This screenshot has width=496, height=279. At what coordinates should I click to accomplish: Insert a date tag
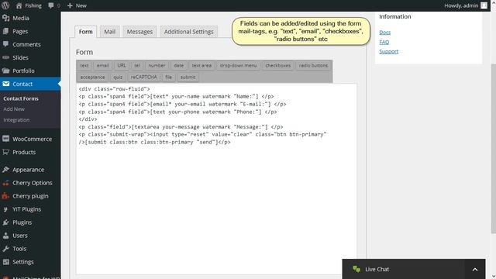click(178, 65)
